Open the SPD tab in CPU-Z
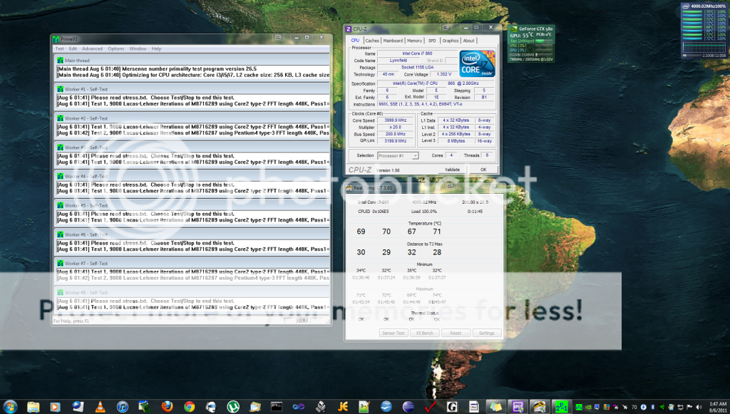This screenshot has width=730, height=414. pos(432,41)
